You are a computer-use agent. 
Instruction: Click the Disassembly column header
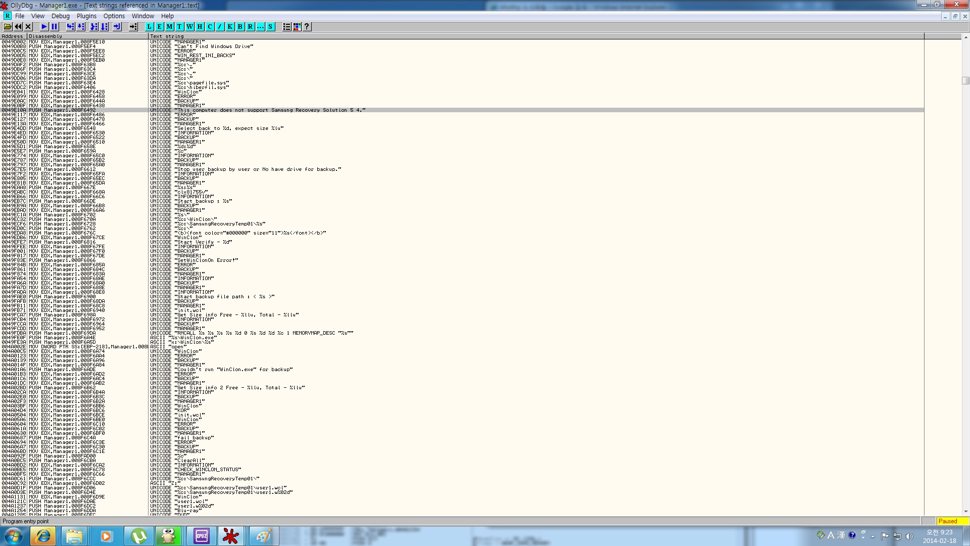tap(88, 36)
